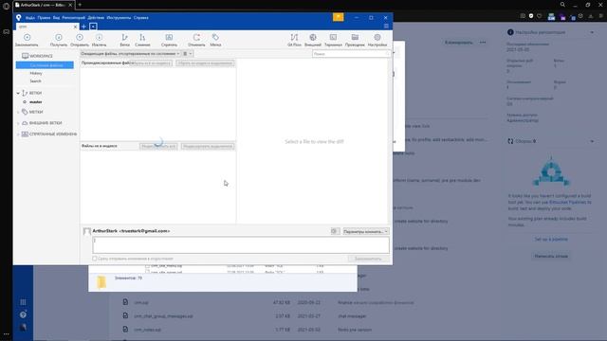The width and height of the screenshot is (607, 341).
Task: Click the browser search magnifier icon
Action: [x=562, y=5]
